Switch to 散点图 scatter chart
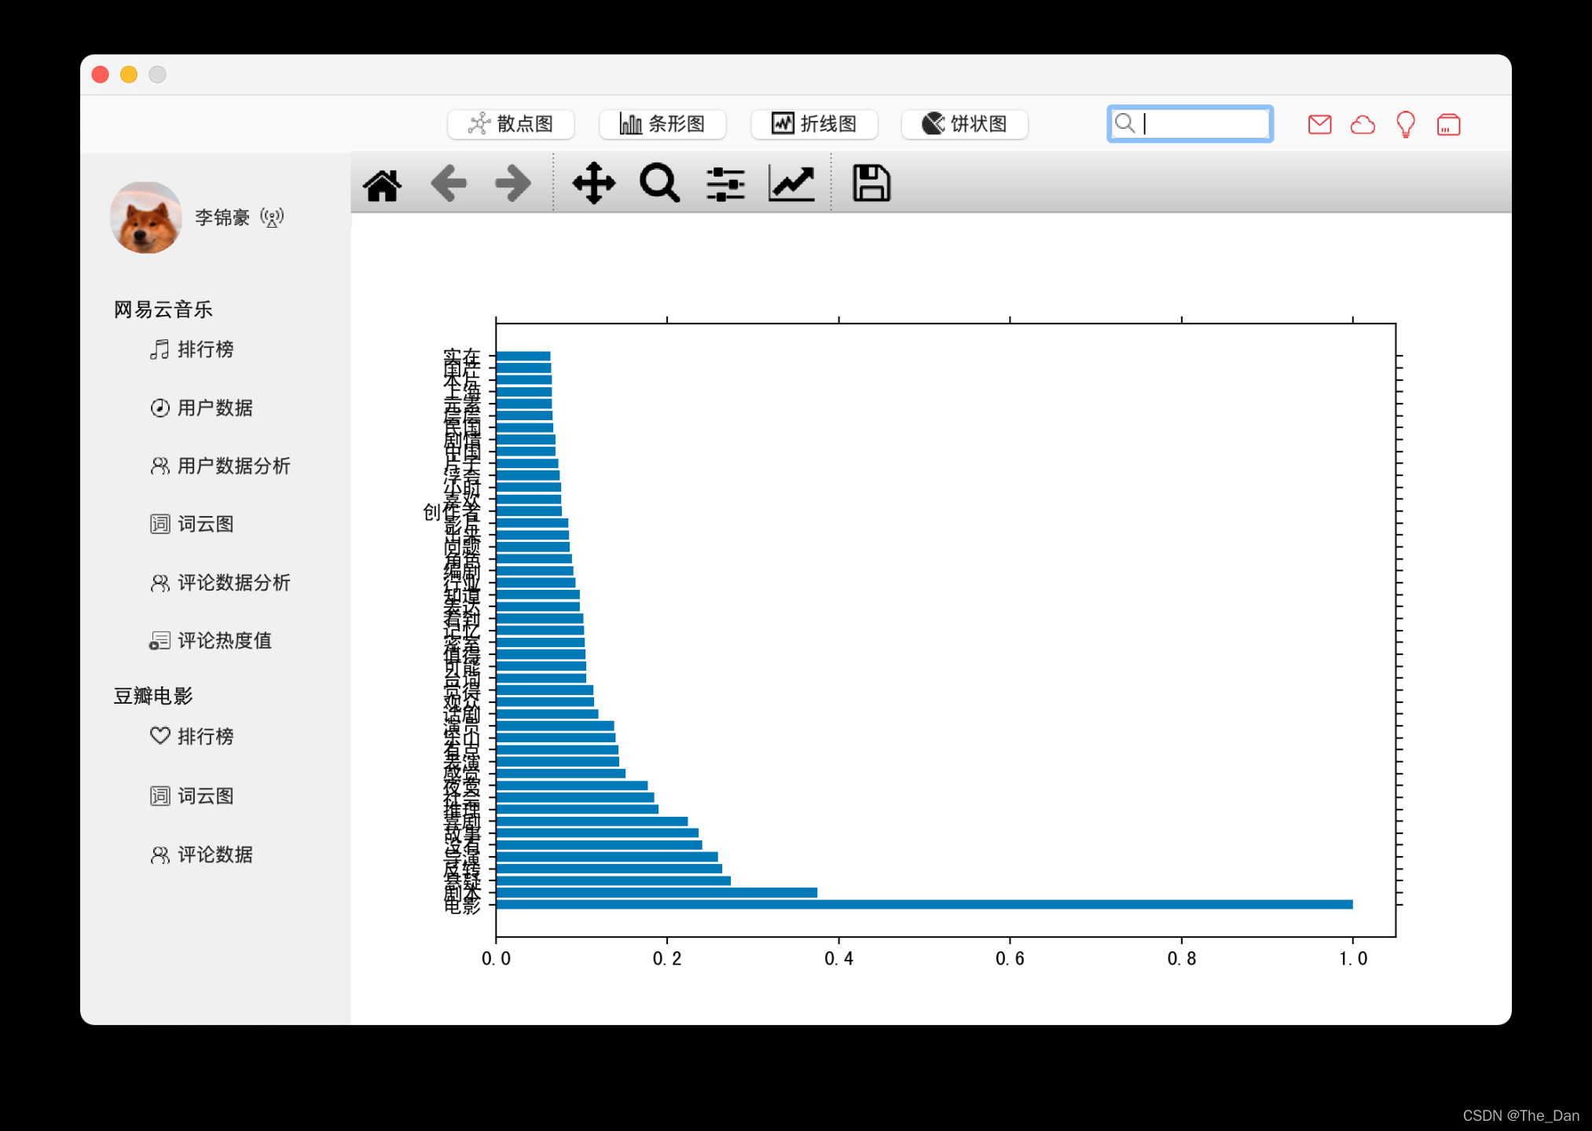 click(x=511, y=124)
